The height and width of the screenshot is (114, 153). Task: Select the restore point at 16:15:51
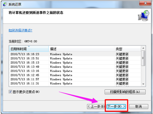pyautogui.click(x=75, y=58)
